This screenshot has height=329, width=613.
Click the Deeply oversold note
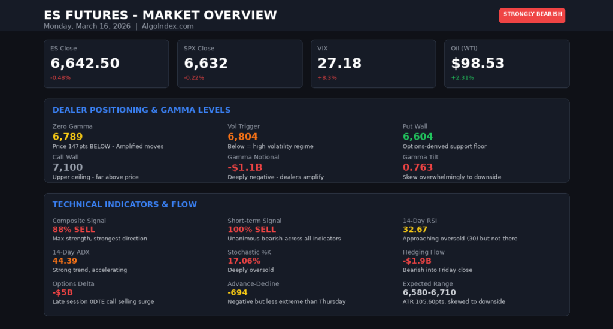(251, 270)
